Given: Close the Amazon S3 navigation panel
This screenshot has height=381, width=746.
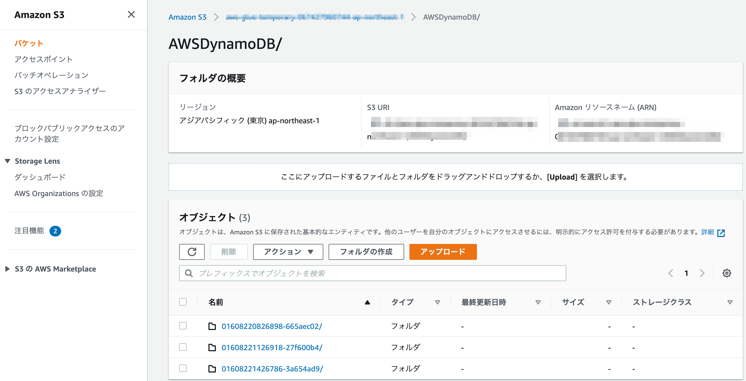Looking at the screenshot, I should click(x=131, y=14).
